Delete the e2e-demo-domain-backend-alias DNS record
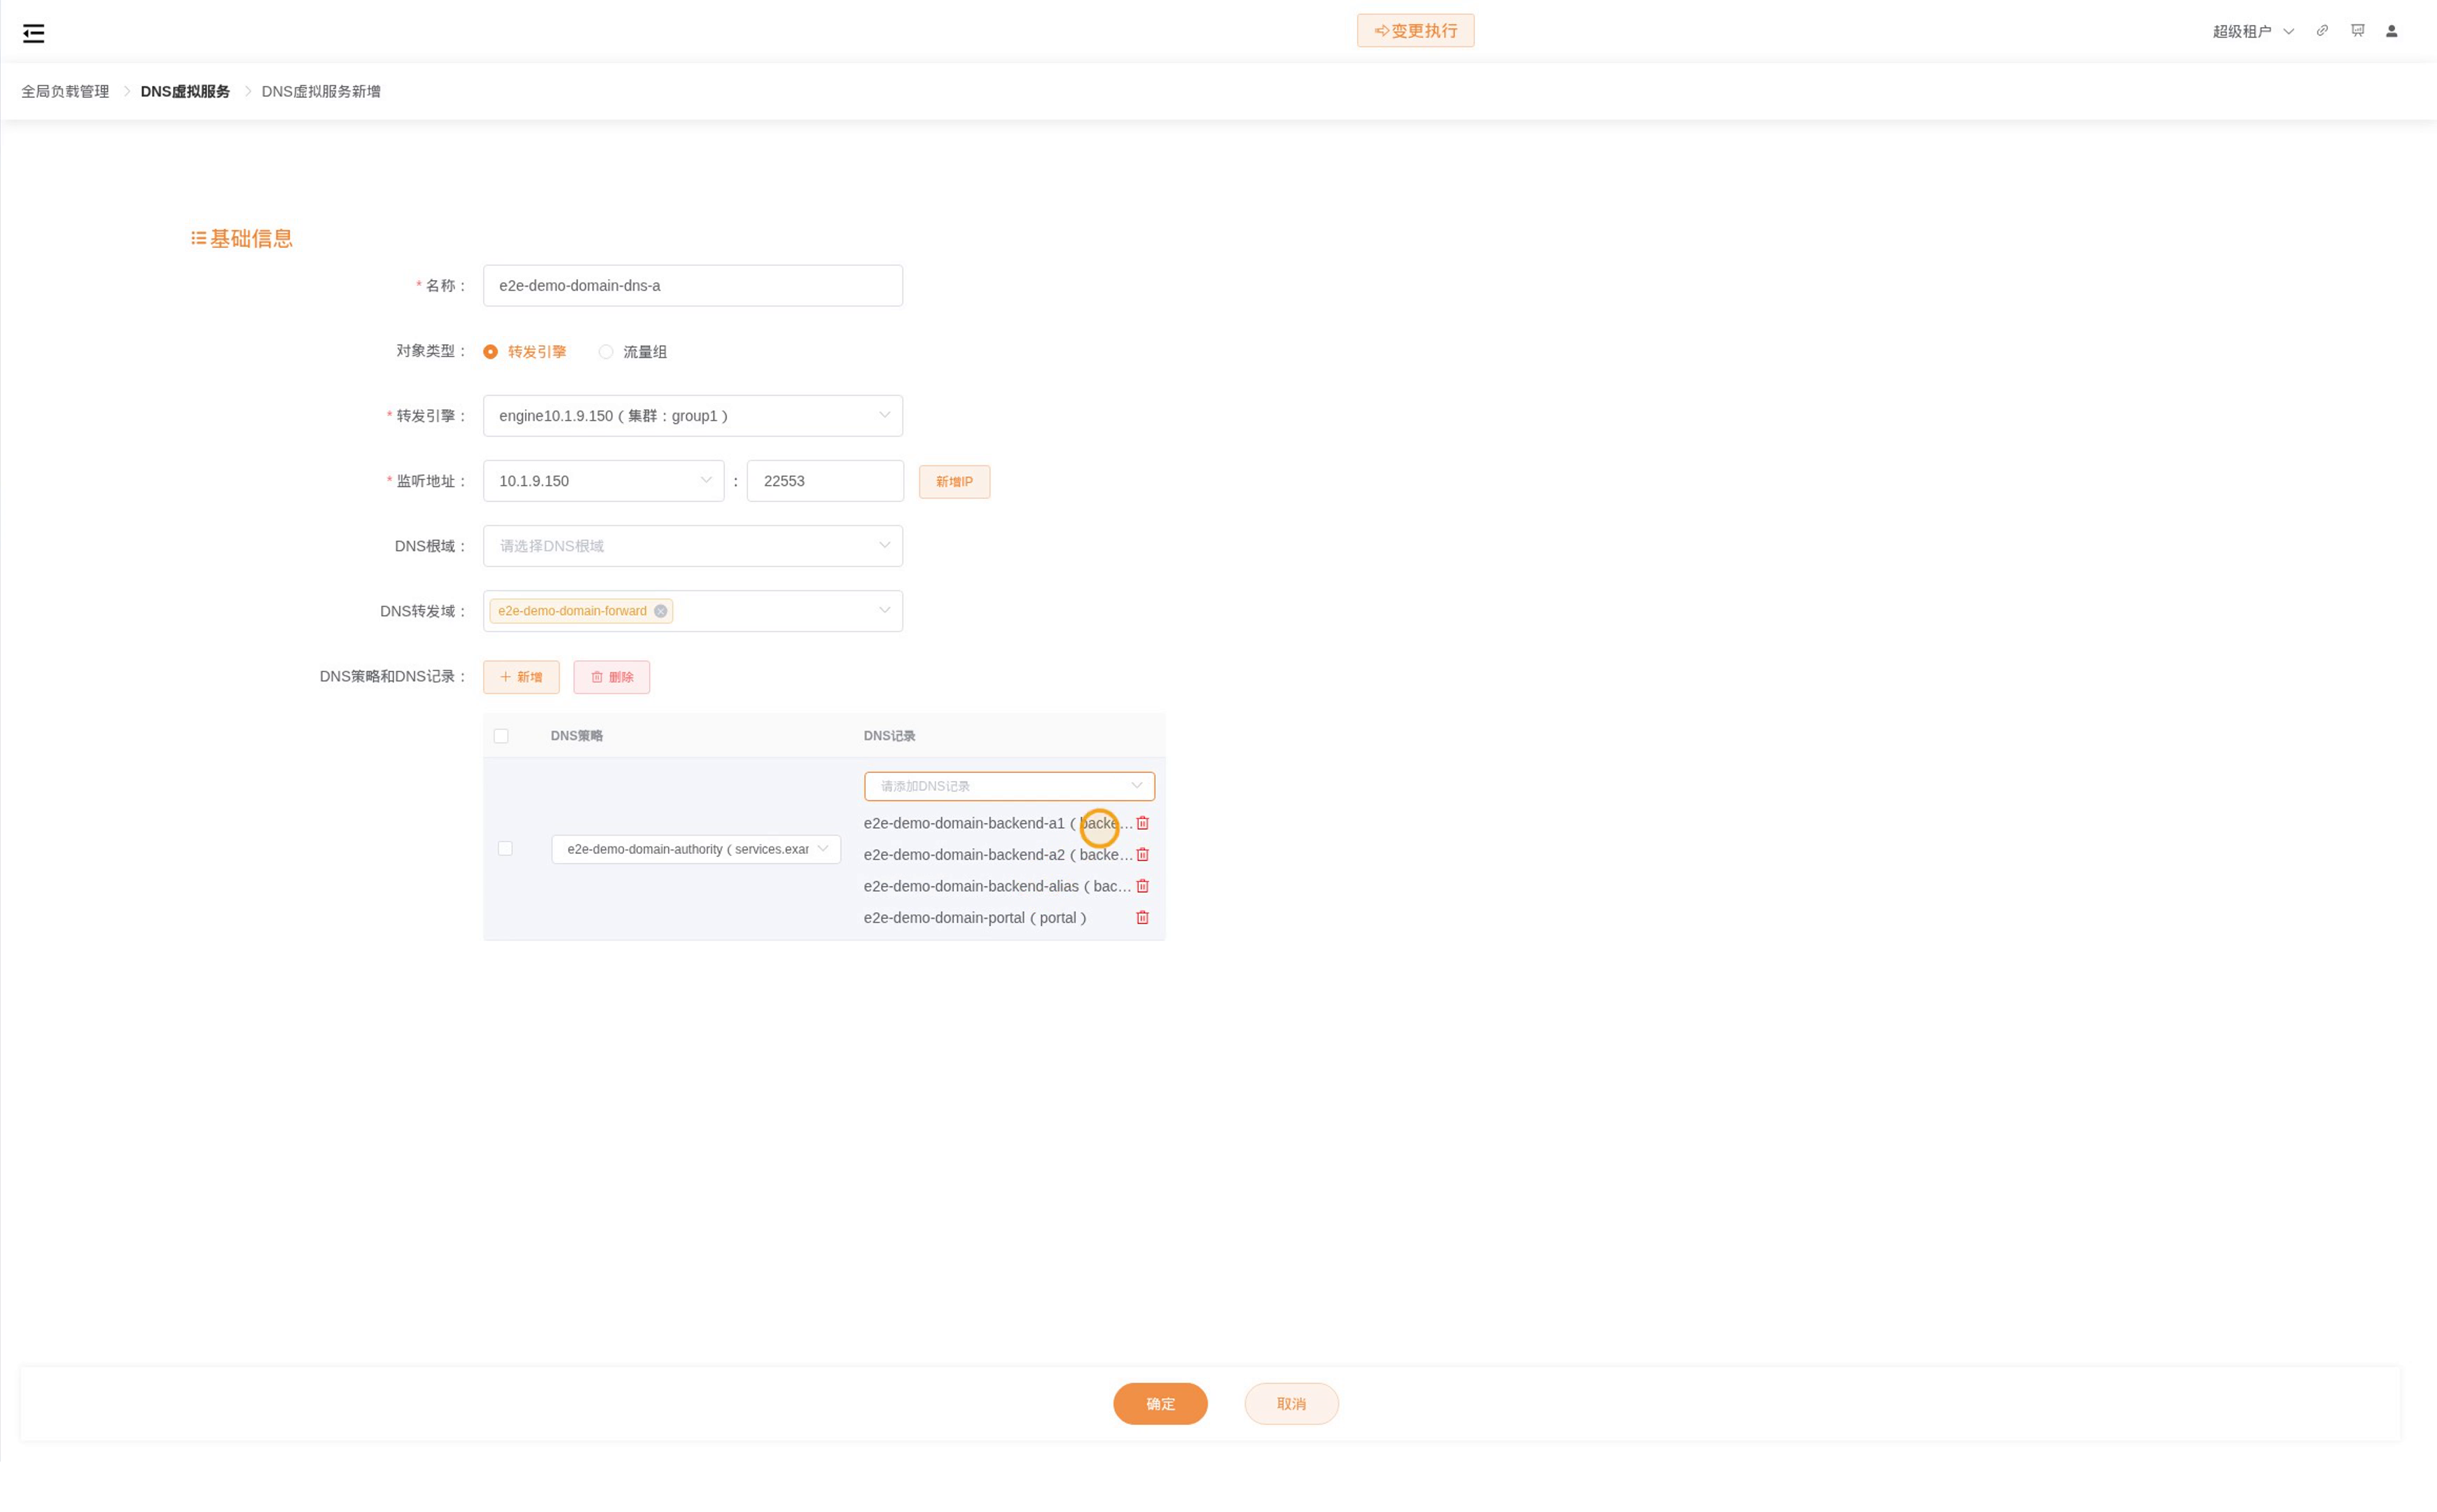Viewport: 2437px width, 1512px height. click(x=1142, y=886)
